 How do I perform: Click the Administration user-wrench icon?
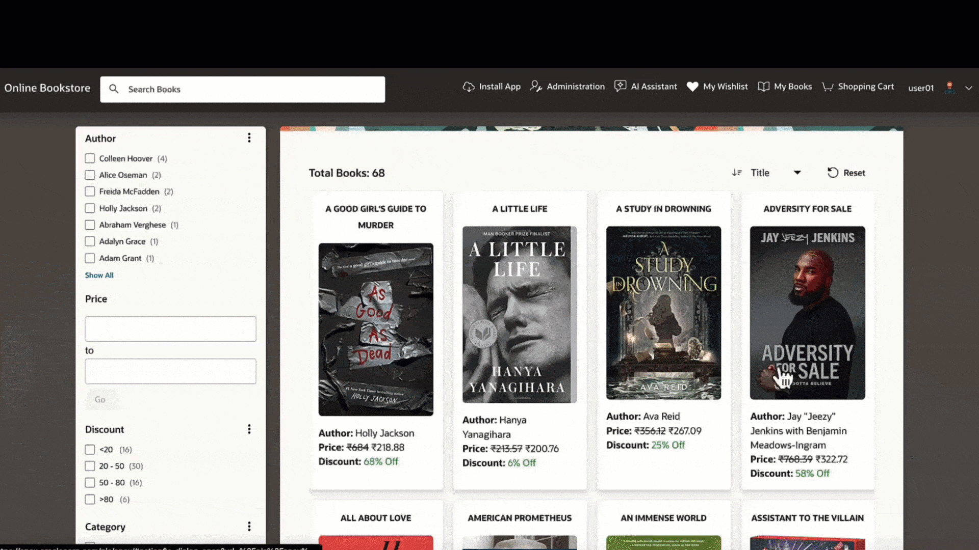coord(535,87)
